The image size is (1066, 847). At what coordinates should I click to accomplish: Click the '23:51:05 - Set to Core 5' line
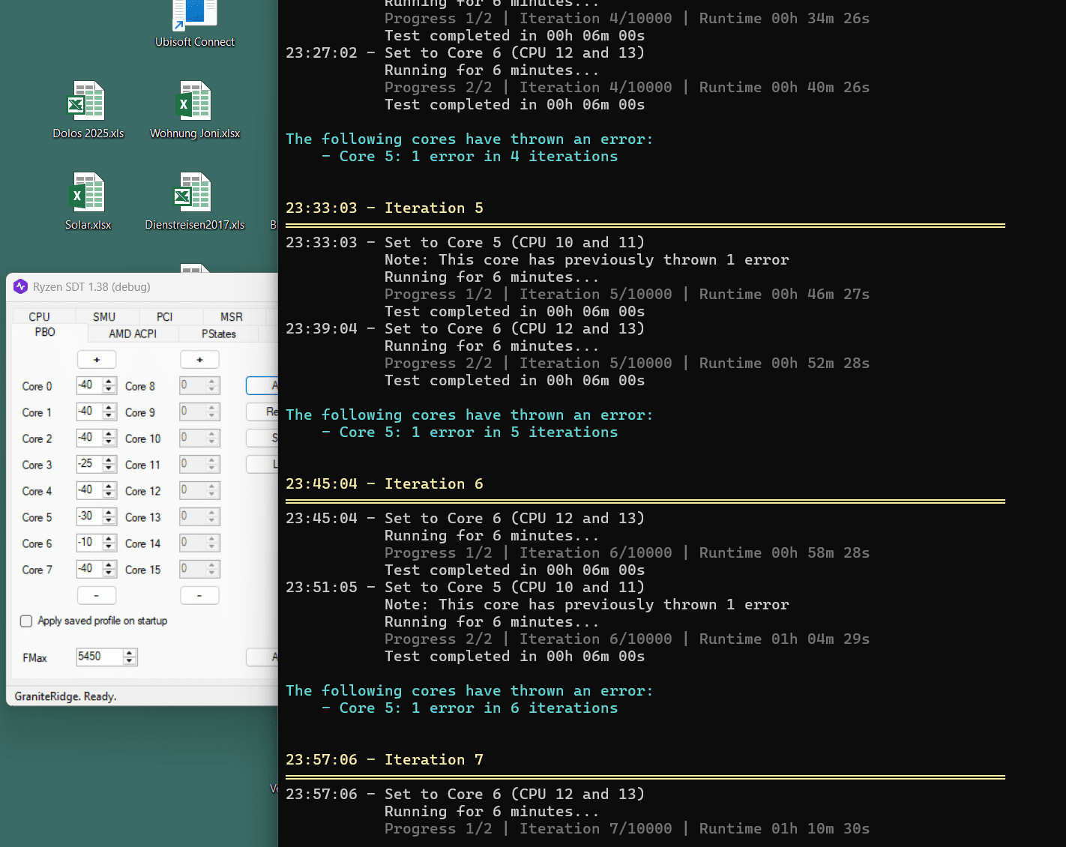tap(465, 587)
